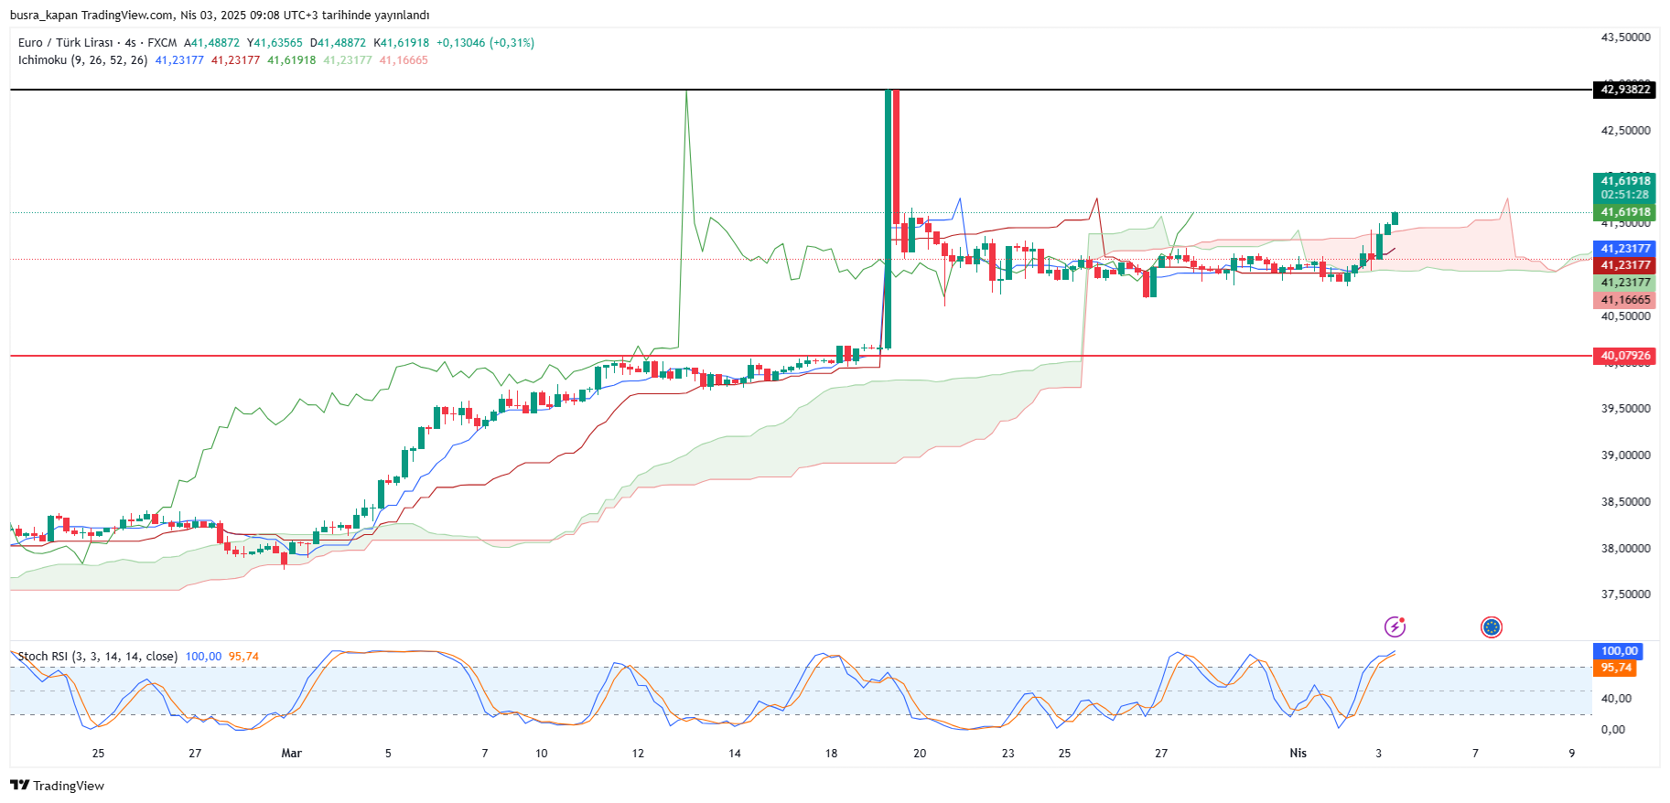The width and height of the screenshot is (1670, 803).
Task: Click the orange 95,74 Stoch RSI label
Action: tap(1617, 668)
